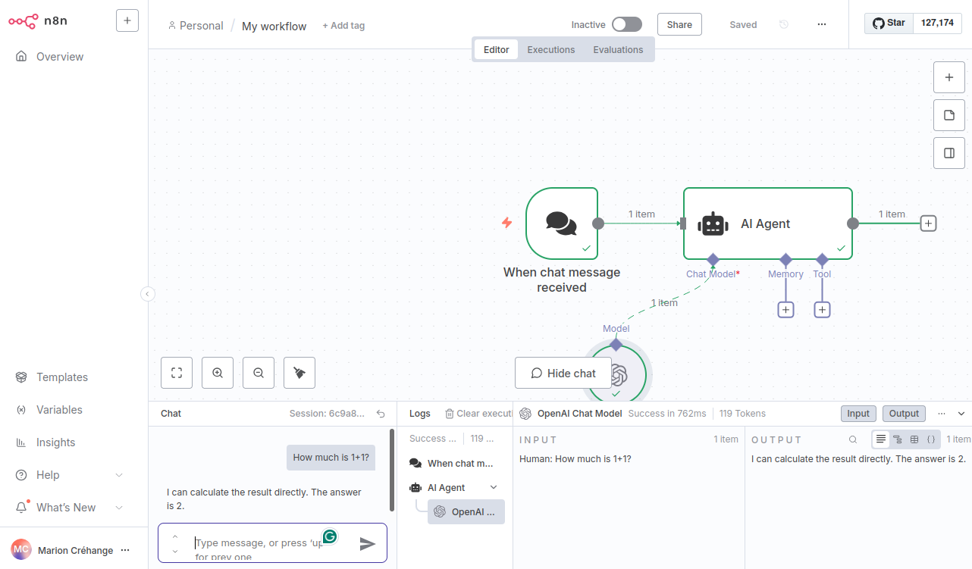972x569 pixels.
Task: Open the Evaluations tab
Action: (x=617, y=48)
